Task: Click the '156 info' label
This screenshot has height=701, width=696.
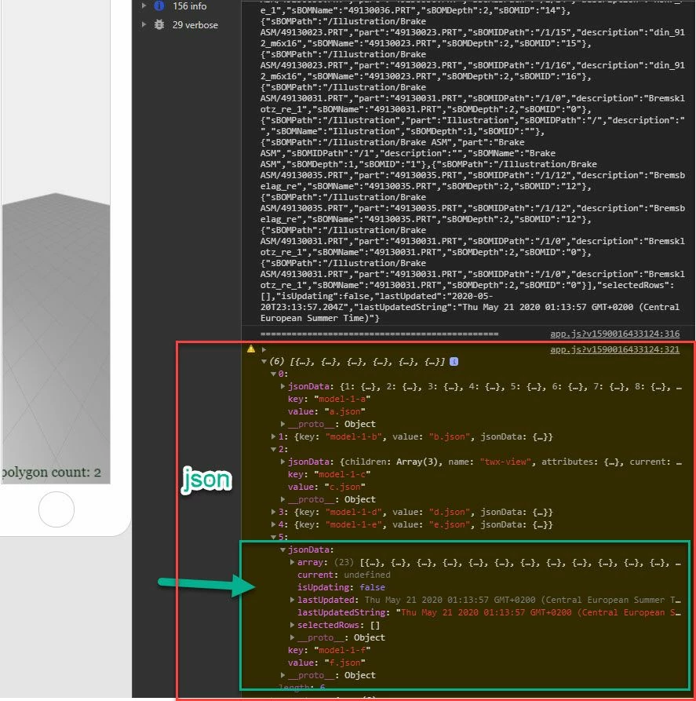Action: click(x=190, y=5)
